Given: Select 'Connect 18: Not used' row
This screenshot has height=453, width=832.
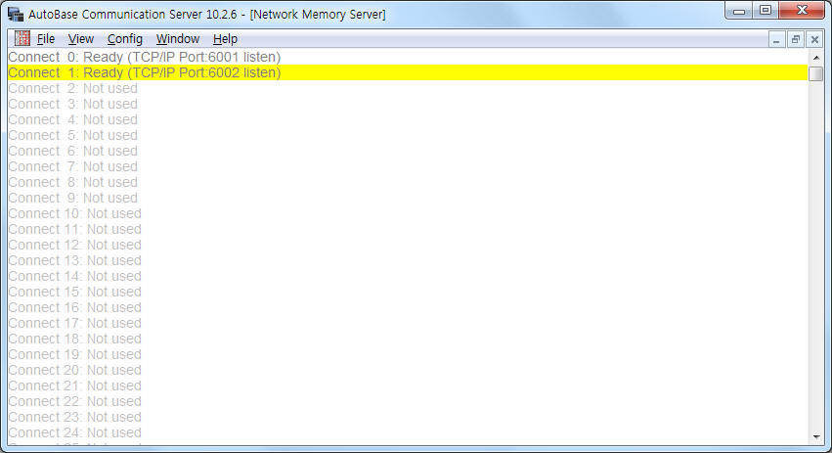Looking at the screenshot, I should point(408,339).
